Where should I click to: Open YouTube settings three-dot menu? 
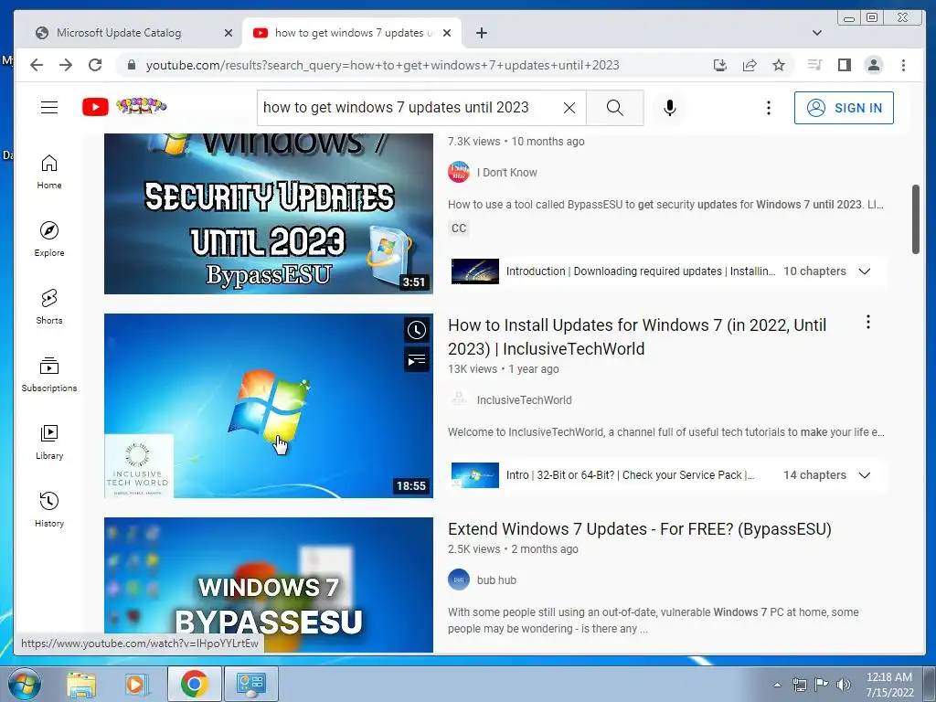tap(768, 108)
